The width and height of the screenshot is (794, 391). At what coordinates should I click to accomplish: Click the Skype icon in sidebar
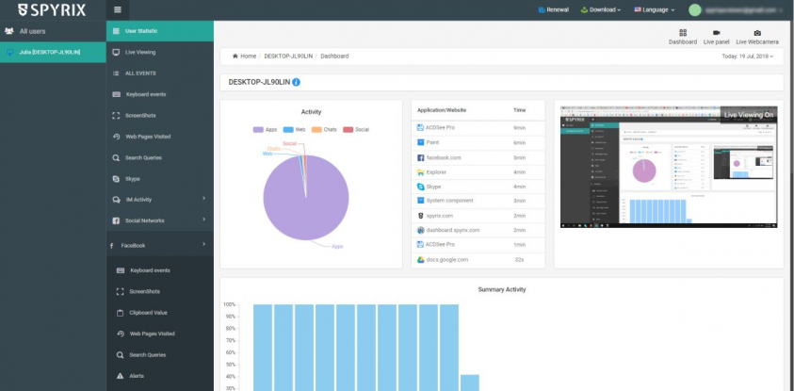(116, 179)
